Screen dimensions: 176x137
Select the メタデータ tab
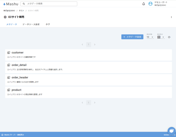point(12,24)
